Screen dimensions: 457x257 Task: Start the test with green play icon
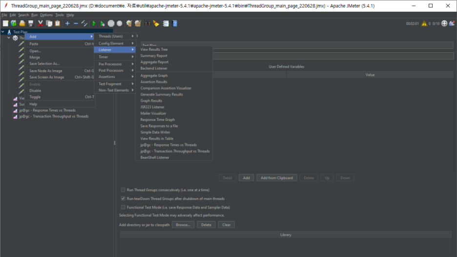(94, 23)
